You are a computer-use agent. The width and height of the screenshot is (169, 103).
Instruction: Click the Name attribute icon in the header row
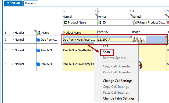pyautogui.click(x=39, y=33)
